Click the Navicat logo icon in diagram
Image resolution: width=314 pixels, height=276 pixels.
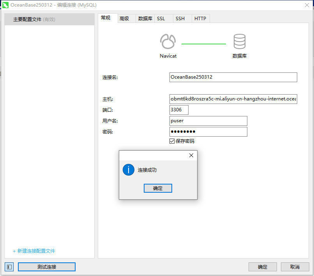(x=168, y=41)
